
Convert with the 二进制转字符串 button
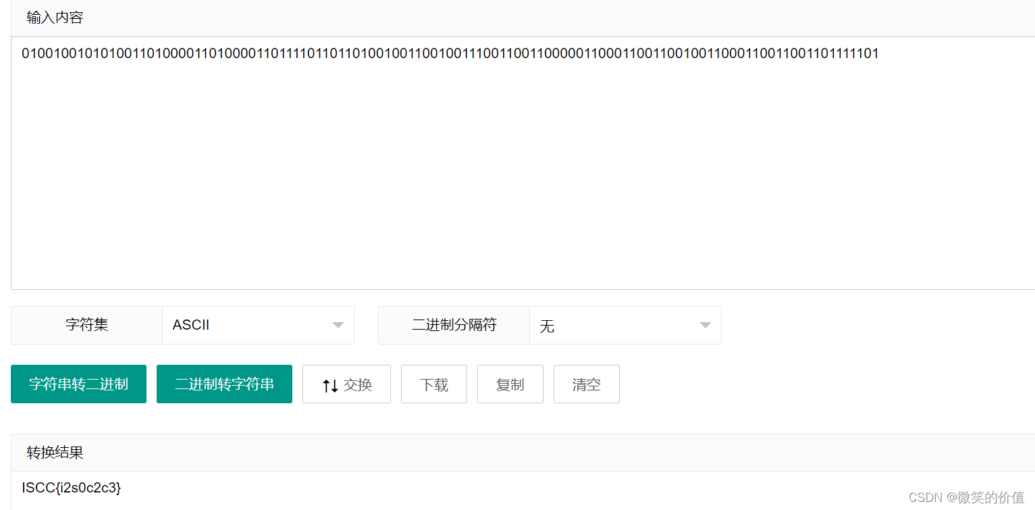point(224,384)
